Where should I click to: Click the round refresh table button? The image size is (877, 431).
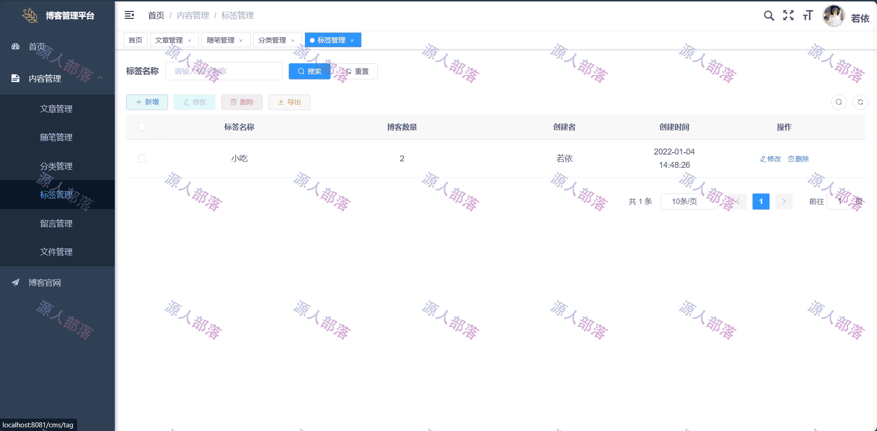click(x=860, y=102)
